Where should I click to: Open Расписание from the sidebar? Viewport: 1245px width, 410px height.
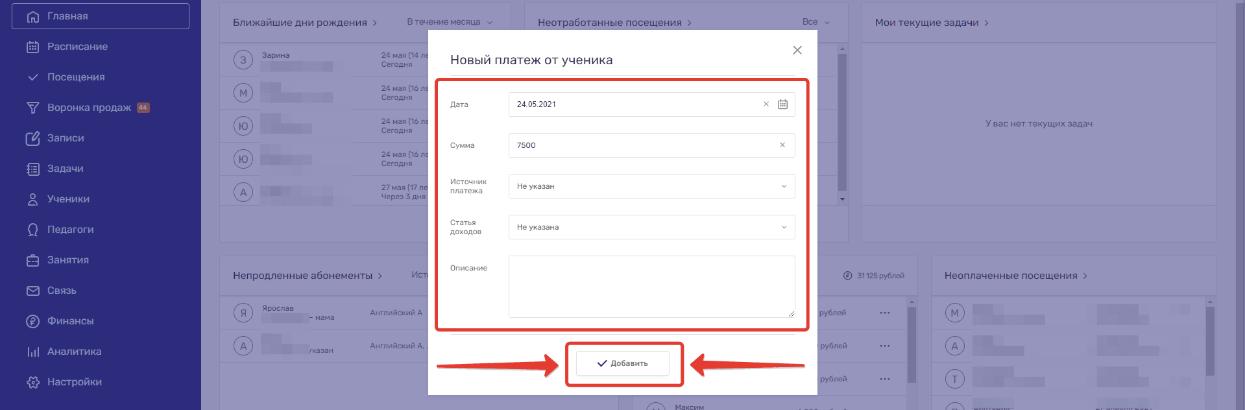click(77, 47)
